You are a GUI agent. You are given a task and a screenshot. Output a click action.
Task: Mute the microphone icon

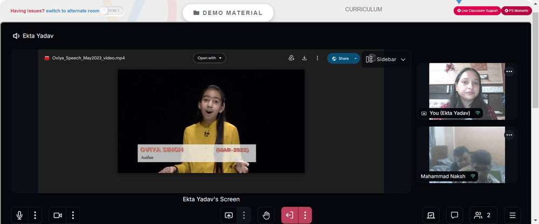coord(19,215)
